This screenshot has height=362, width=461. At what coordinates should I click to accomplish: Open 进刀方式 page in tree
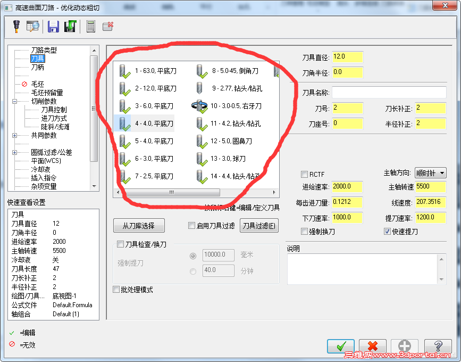point(54,118)
